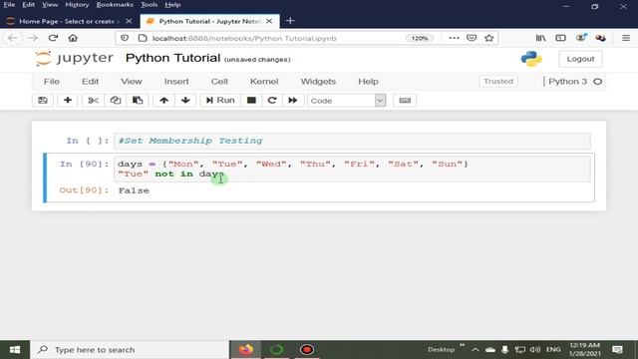Show hidden system tray icons chevron
Image resolution: width=638 pixels, height=359 pixels.
(x=476, y=350)
